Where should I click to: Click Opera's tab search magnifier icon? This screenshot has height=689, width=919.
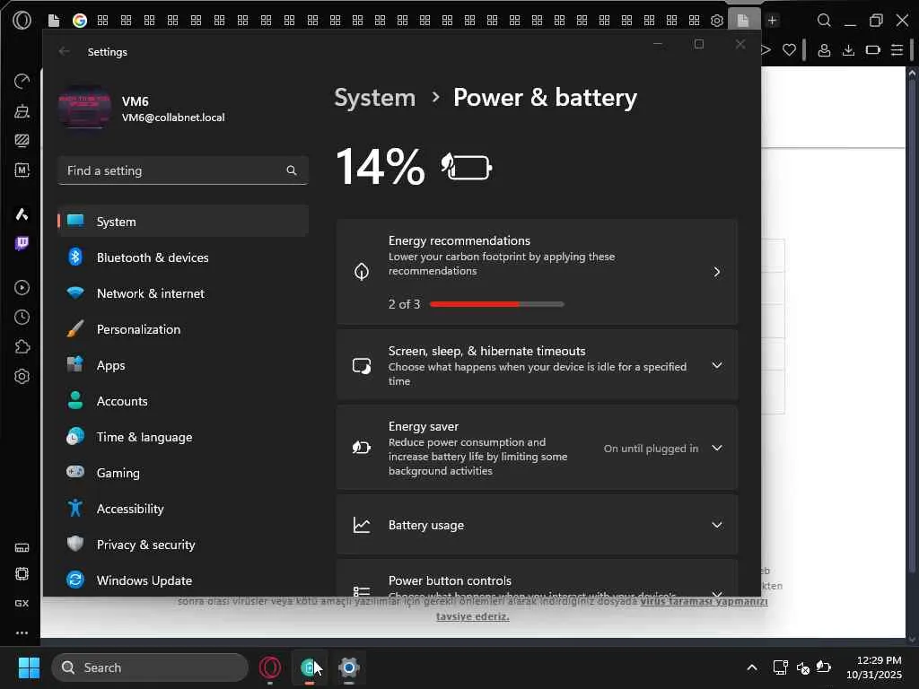824,21
